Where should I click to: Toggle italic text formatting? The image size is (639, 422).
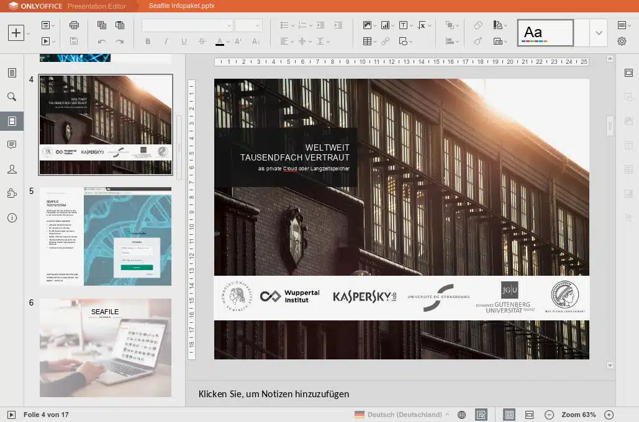point(166,42)
